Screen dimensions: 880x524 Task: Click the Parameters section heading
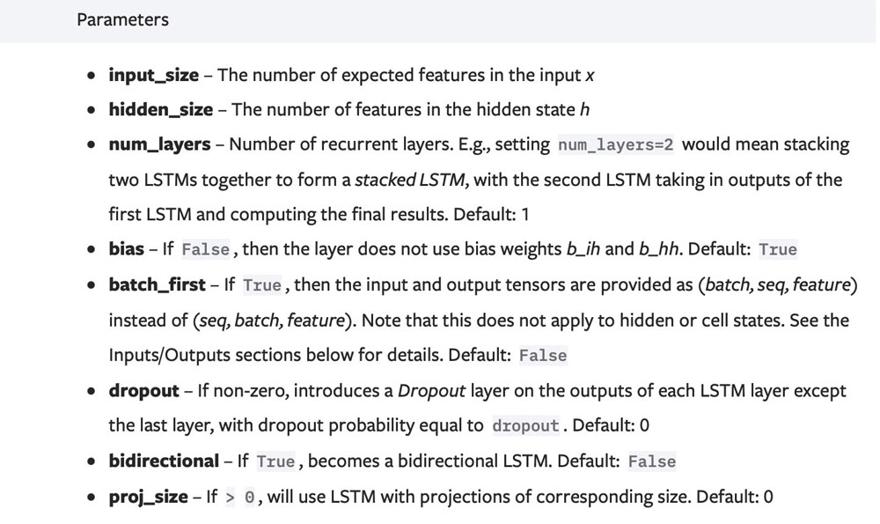(122, 19)
